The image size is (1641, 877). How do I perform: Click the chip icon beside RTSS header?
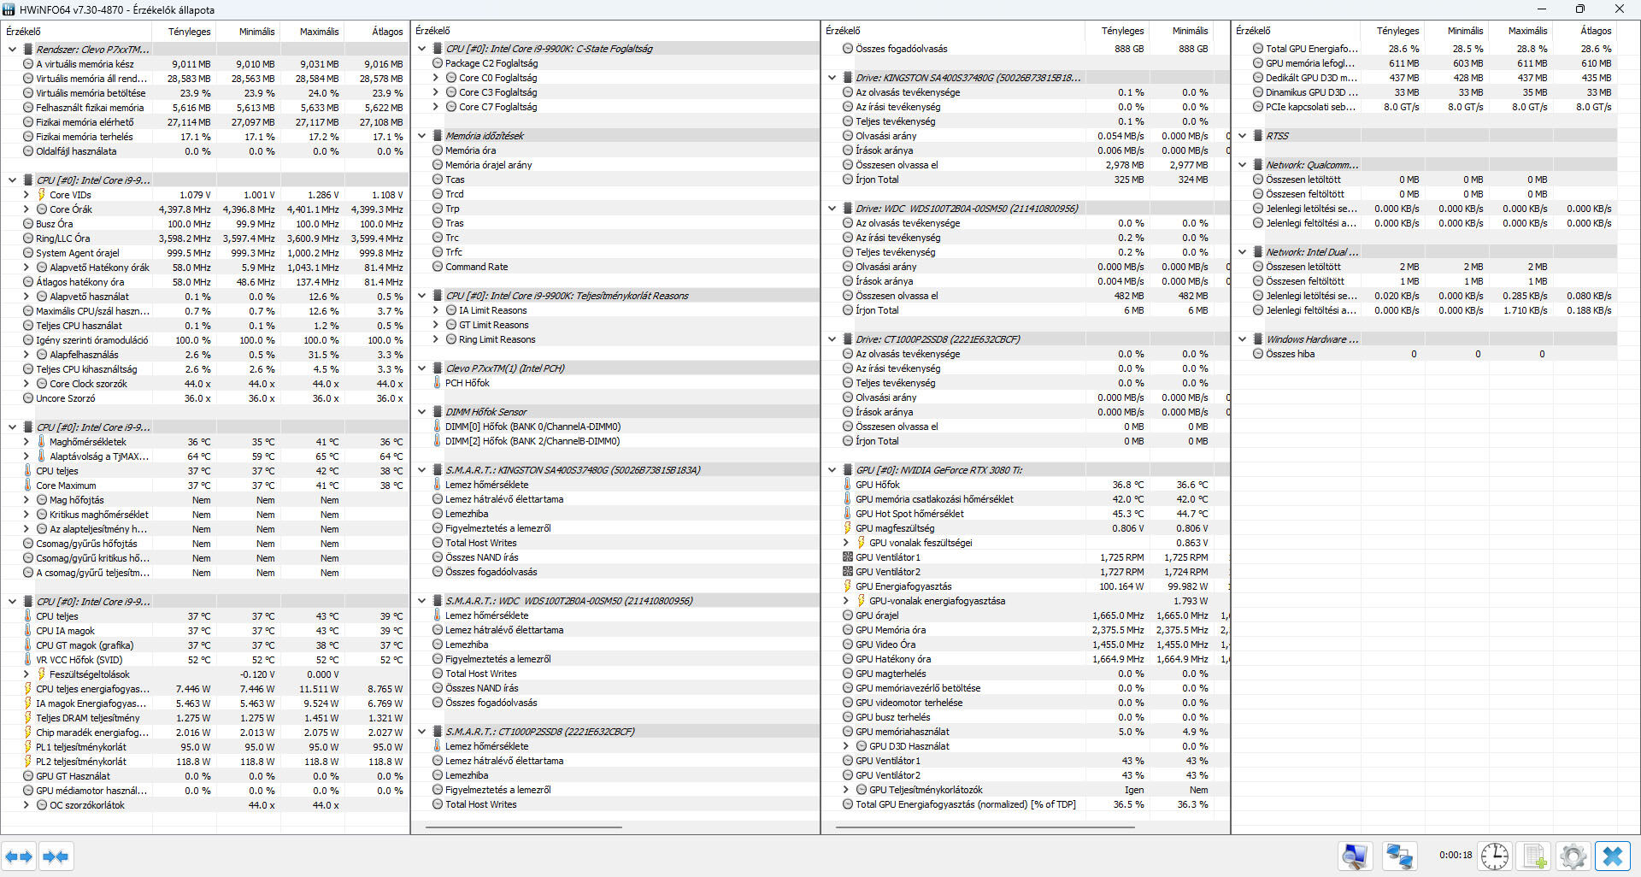pyautogui.click(x=1258, y=136)
